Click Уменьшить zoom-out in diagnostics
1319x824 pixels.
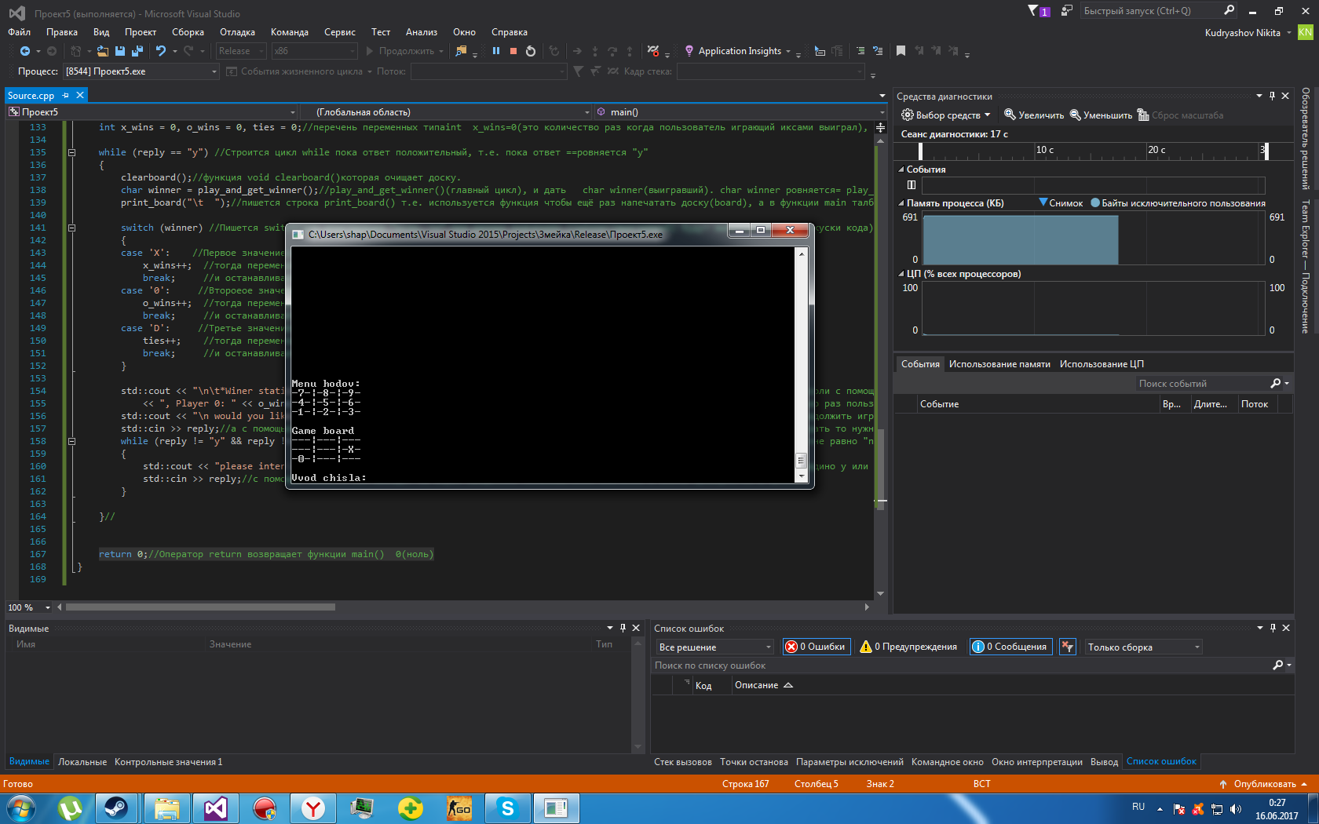(1101, 115)
